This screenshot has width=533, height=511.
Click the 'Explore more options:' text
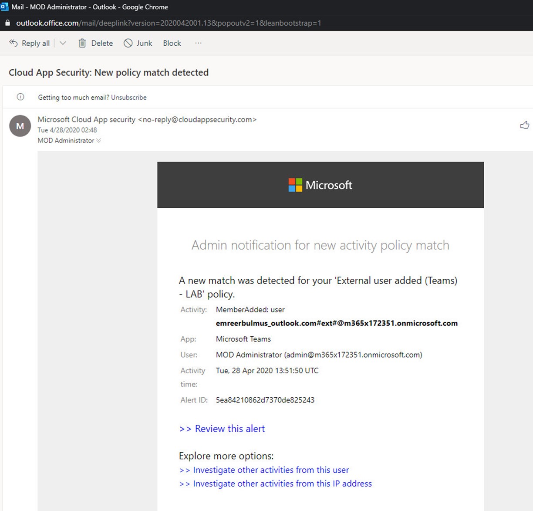point(226,456)
